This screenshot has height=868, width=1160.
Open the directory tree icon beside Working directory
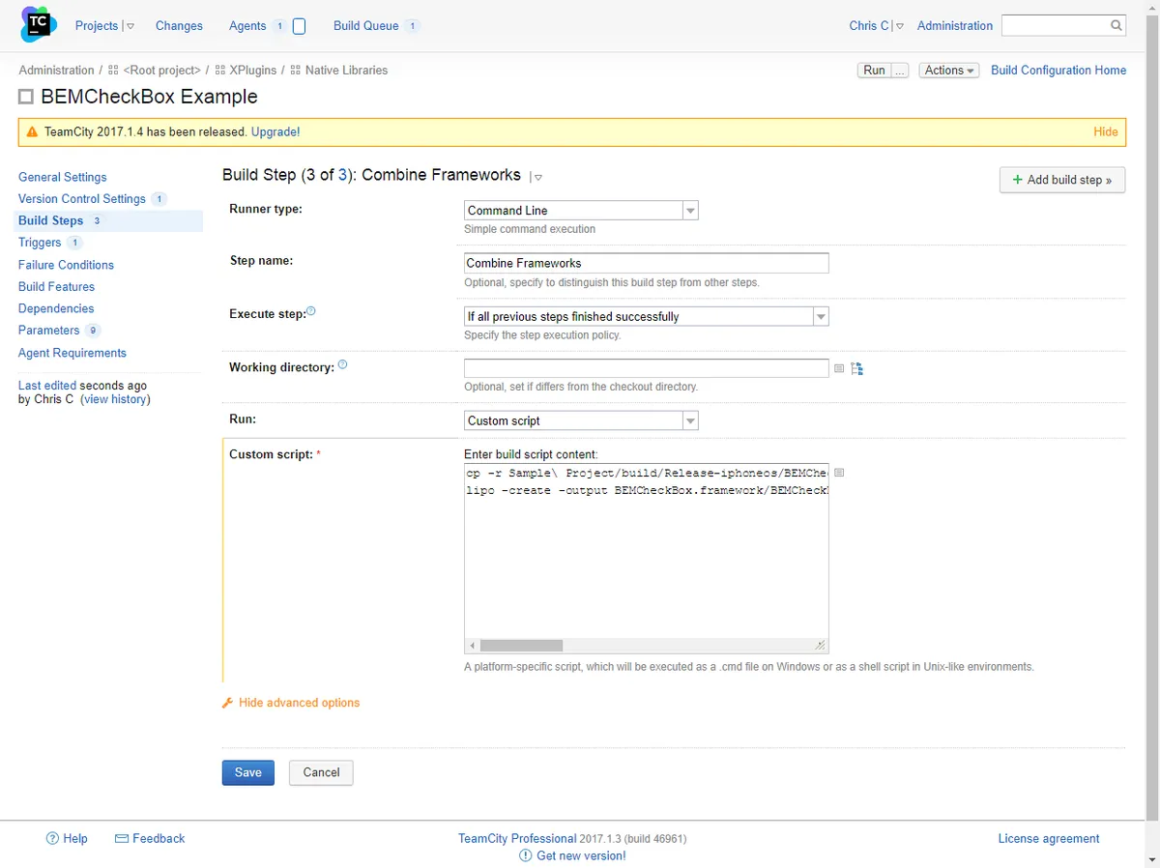coord(856,368)
